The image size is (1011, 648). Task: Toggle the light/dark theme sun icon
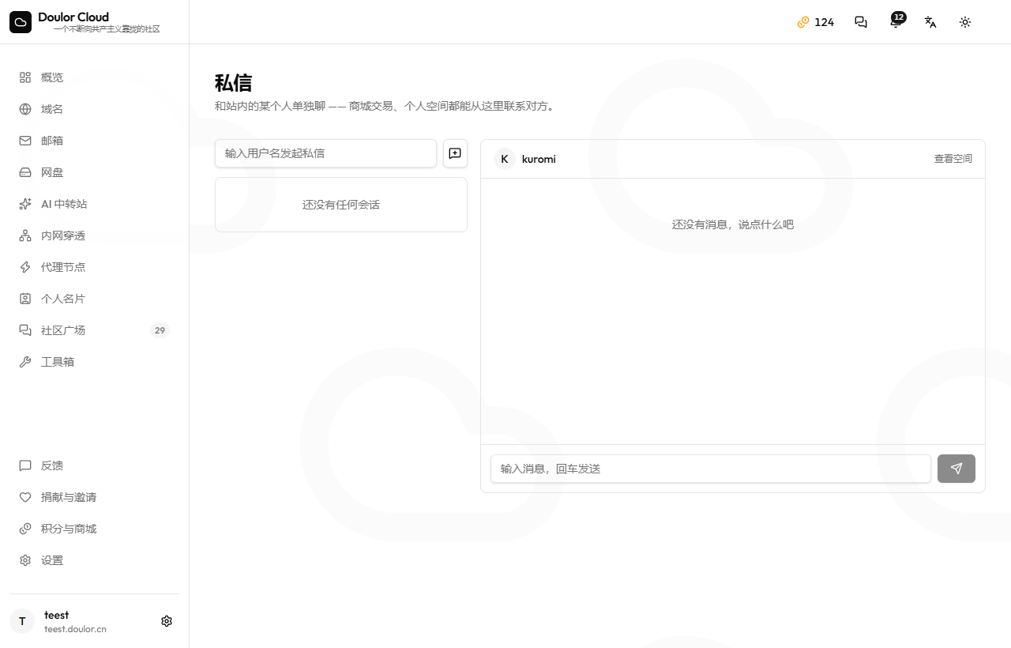point(965,22)
